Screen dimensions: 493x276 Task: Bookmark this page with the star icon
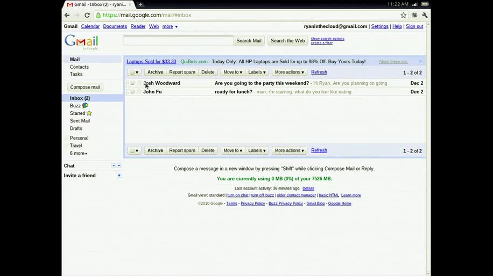pyautogui.click(x=404, y=15)
